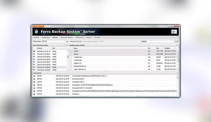Click the file icon beside ~Outlook.pst
The image size is (211, 122).
[71, 57]
